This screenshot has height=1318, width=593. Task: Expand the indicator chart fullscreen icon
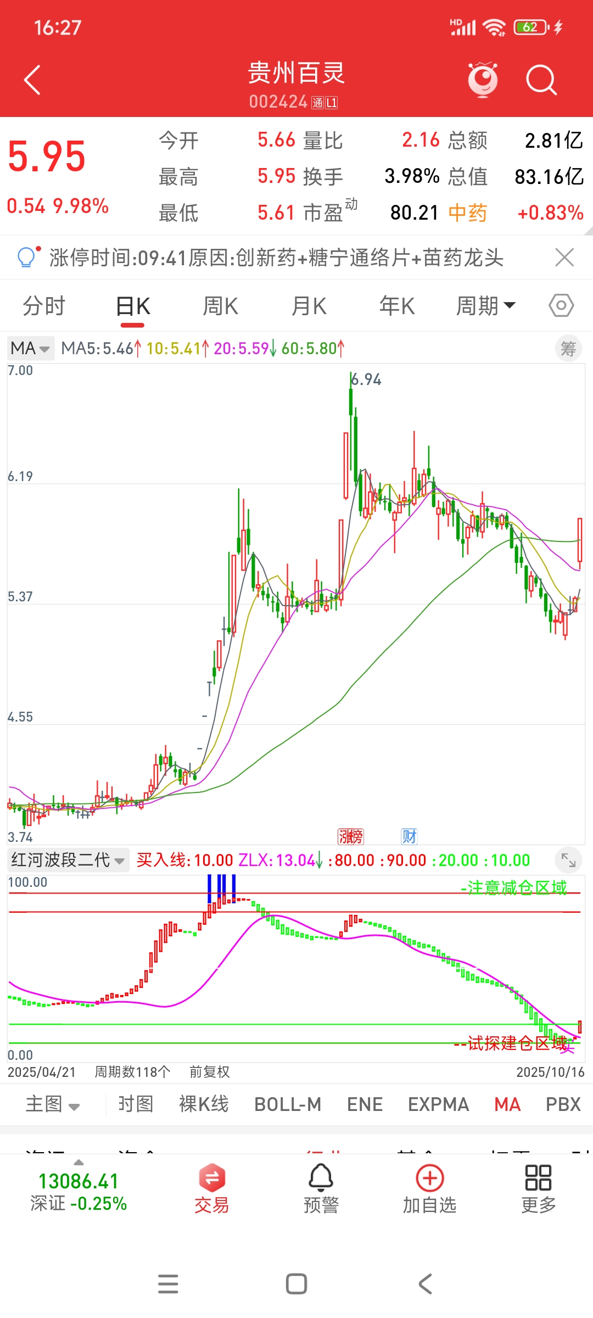(568, 860)
